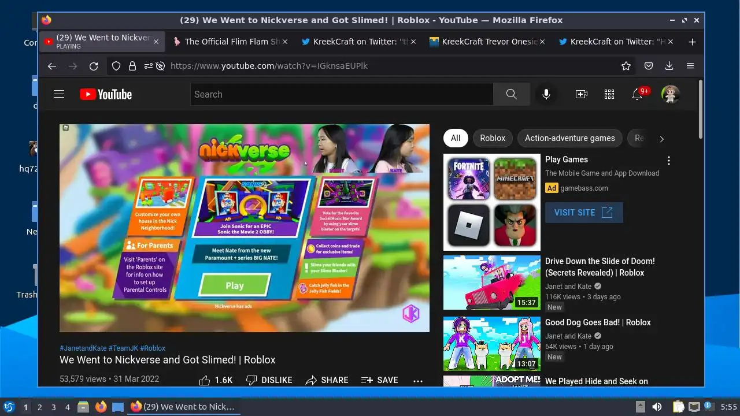The width and height of the screenshot is (740, 416).
Task: Close the Flim Flam Shop tab
Action: point(284,42)
